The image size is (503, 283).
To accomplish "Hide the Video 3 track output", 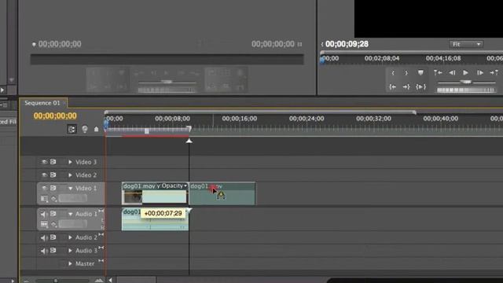I will click(x=44, y=162).
